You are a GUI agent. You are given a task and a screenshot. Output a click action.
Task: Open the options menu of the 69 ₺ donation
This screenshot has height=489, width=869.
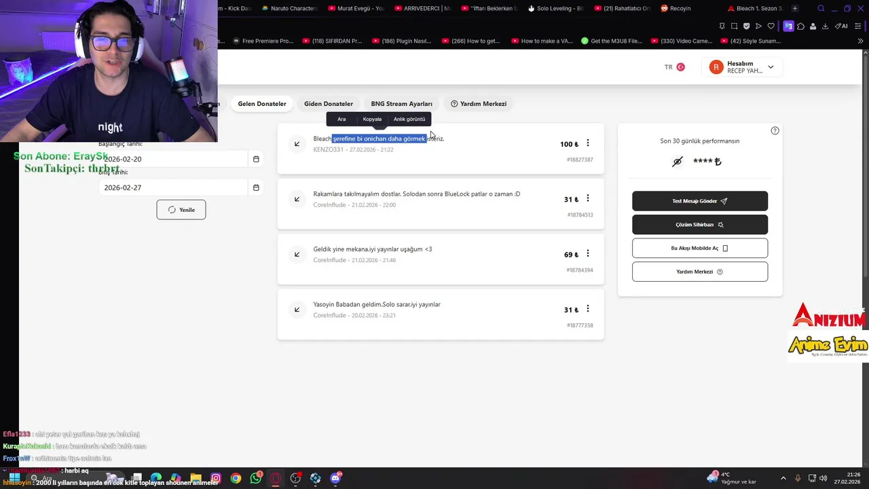pos(588,254)
